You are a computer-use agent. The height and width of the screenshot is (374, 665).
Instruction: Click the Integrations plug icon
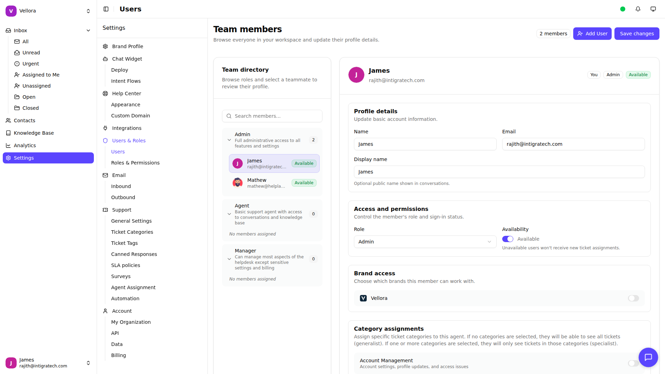click(105, 128)
